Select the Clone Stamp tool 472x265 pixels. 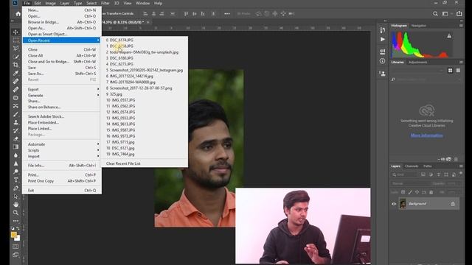[15, 122]
